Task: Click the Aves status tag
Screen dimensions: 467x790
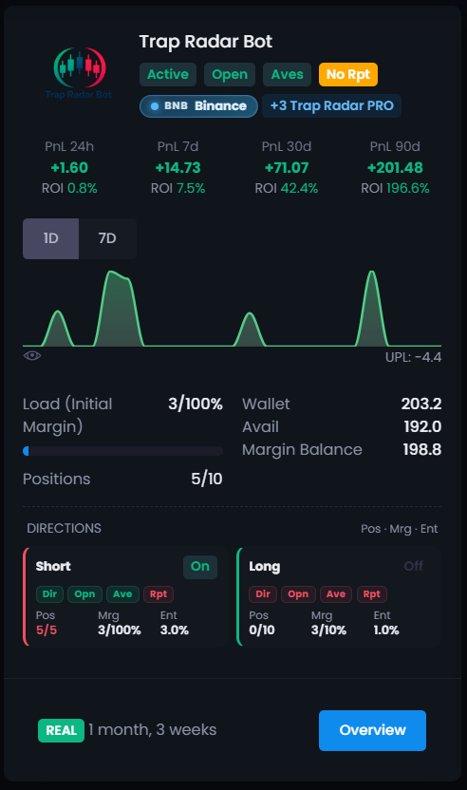Action: tap(288, 75)
